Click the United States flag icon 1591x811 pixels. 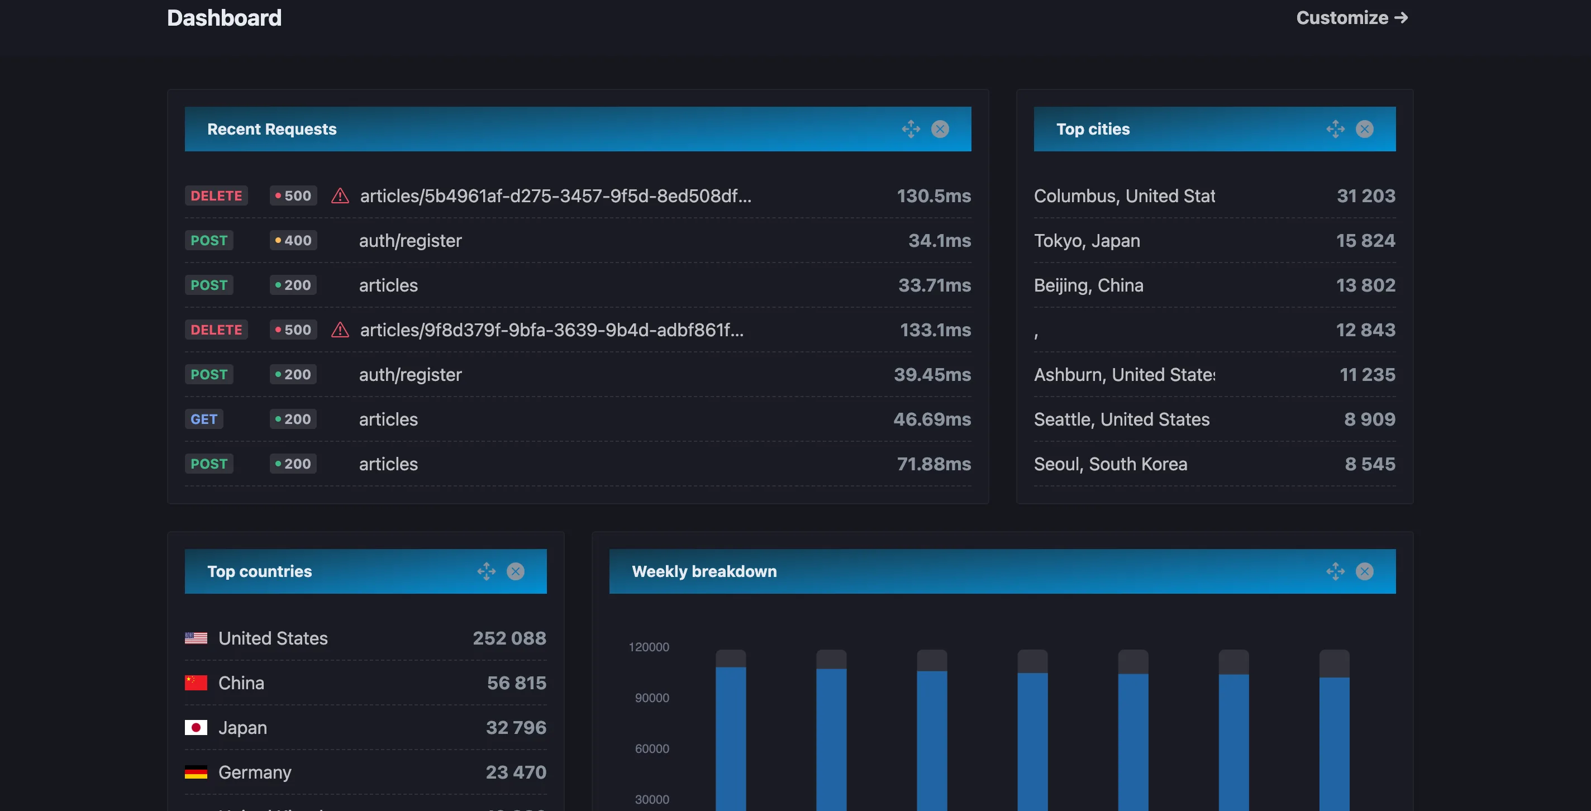(196, 638)
